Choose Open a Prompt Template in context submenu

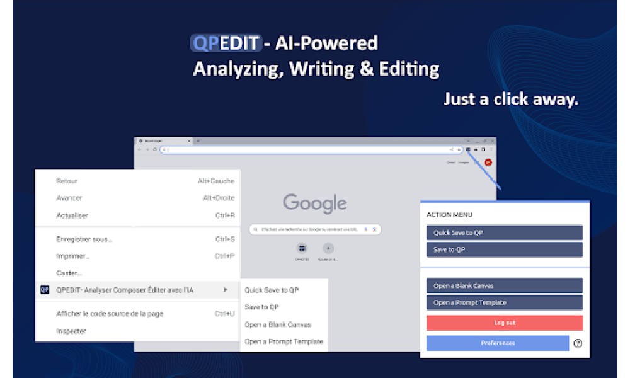point(284,341)
